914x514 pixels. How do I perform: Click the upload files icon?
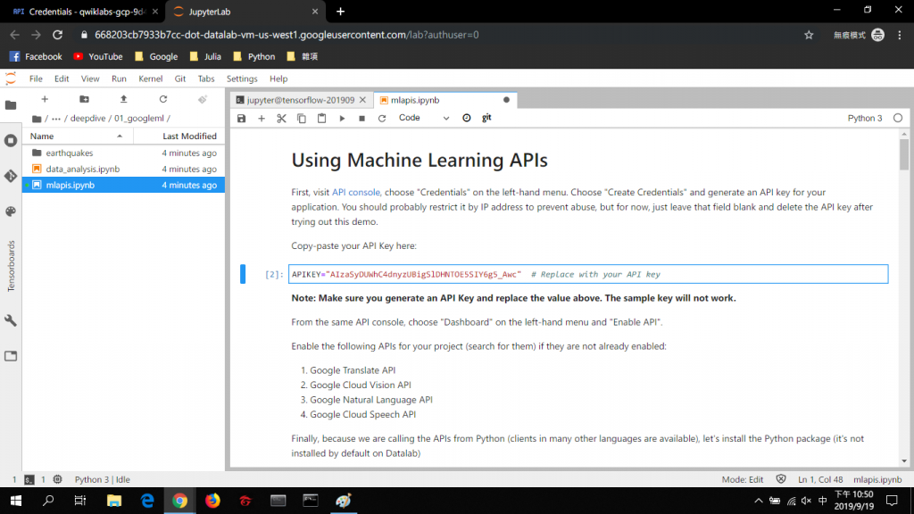pos(123,99)
